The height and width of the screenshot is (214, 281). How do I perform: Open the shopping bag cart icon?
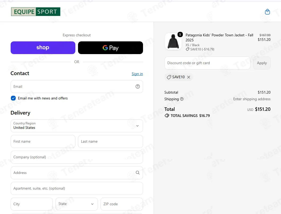click(267, 12)
